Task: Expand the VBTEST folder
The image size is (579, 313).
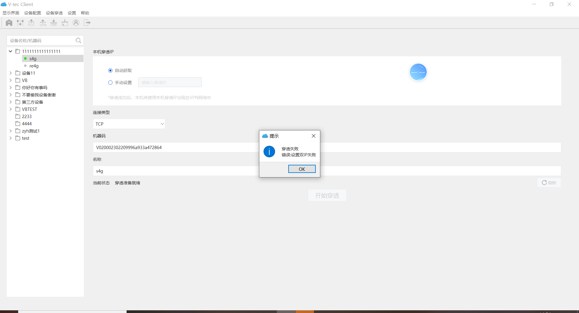Action: pyautogui.click(x=11, y=109)
